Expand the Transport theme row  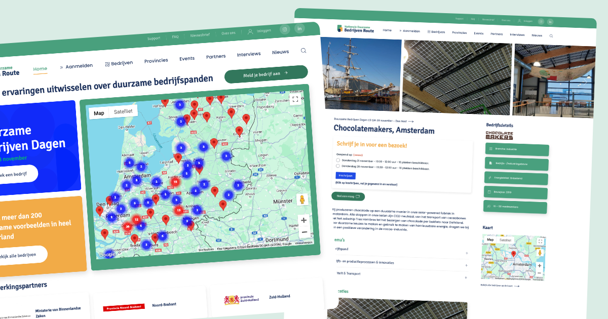click(467, 277)
